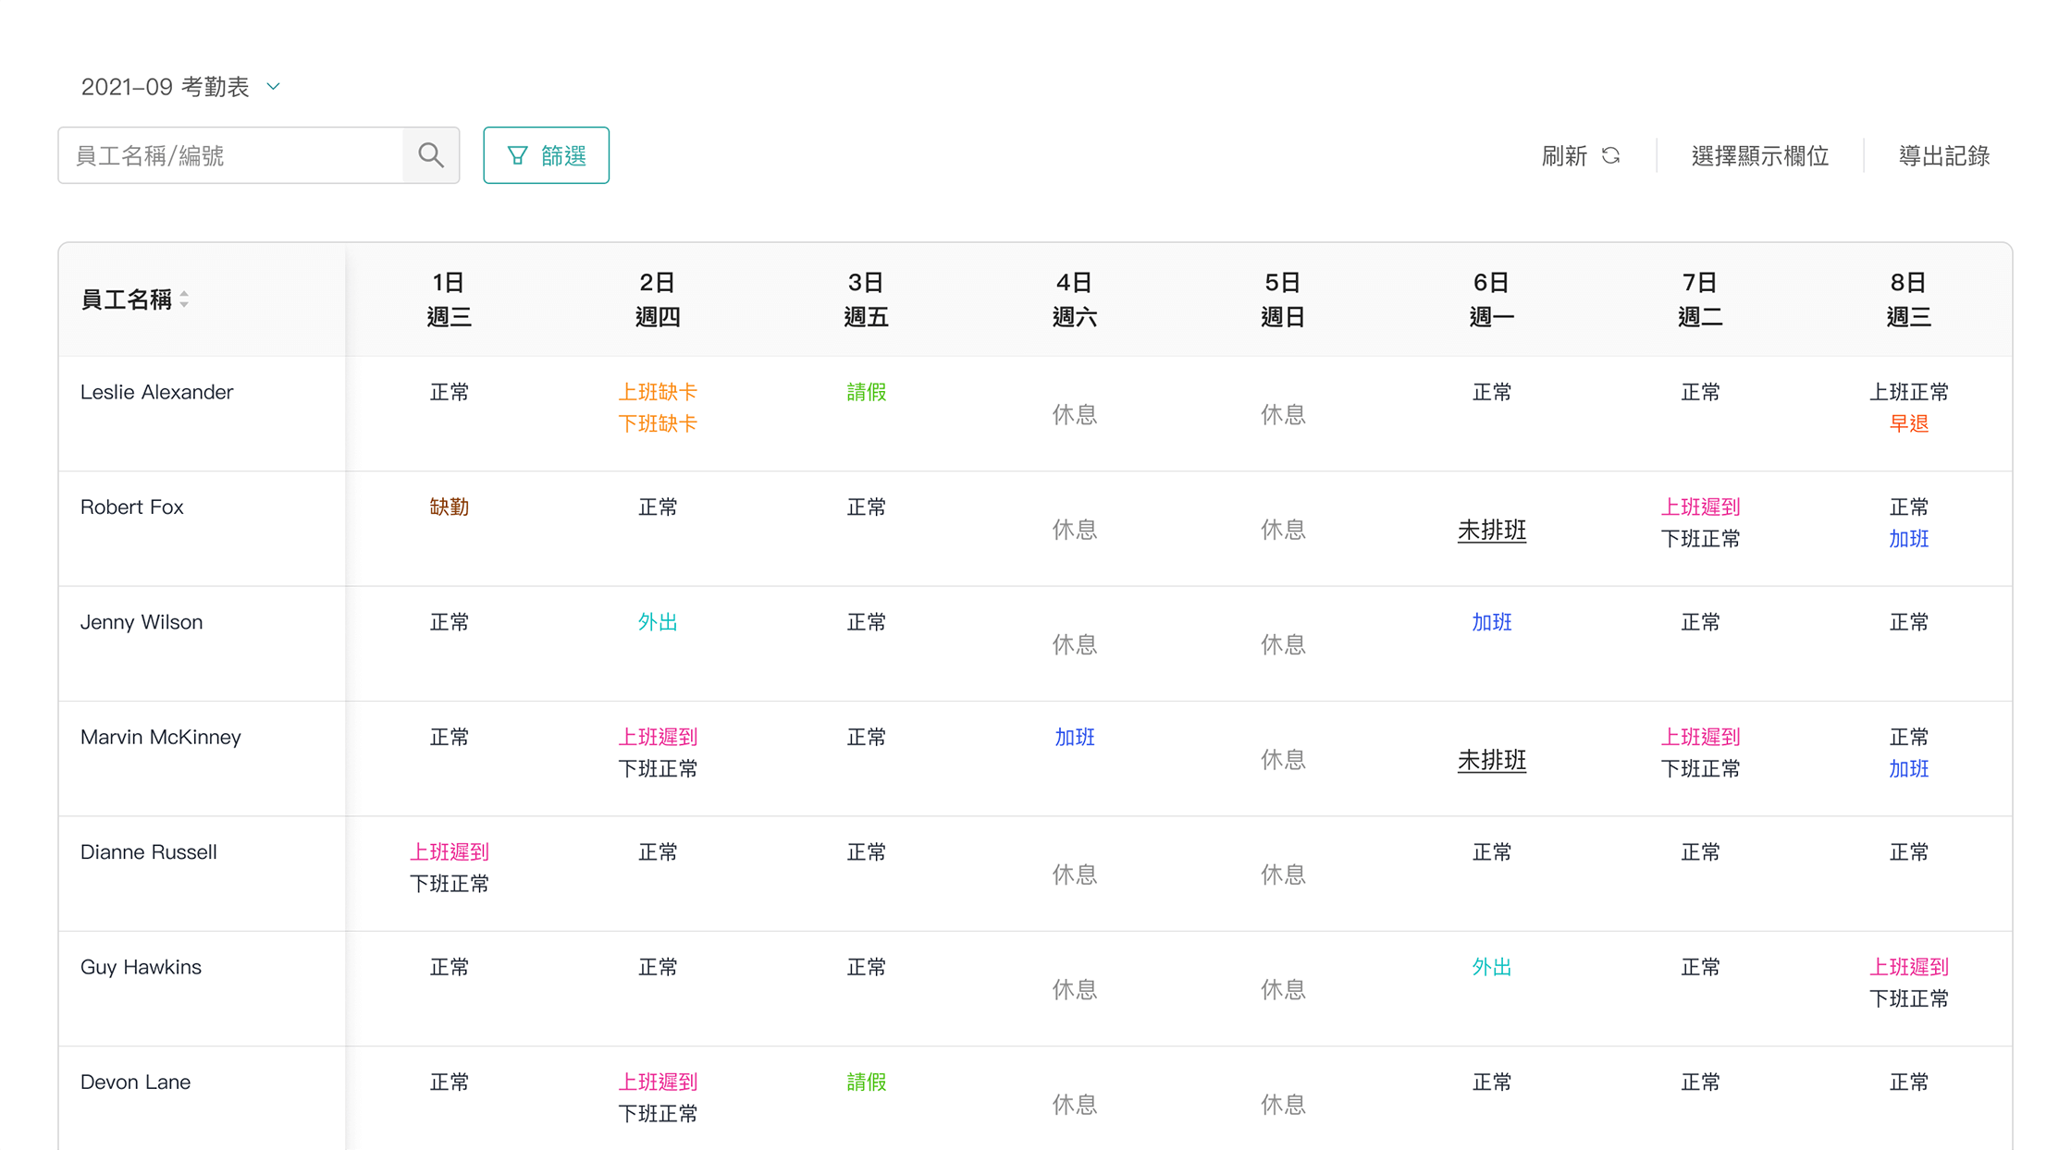Sort by 員工名稱 using sort arrows
The width and height of the screenshot is (2071, 1150).
click(185, 299)
